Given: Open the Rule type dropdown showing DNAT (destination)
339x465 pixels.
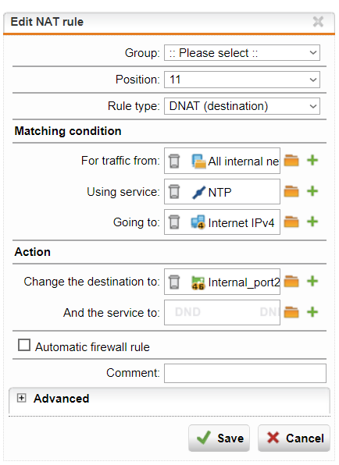Looking at the screenshot, I should pyautogui.click(x=242, y=106).
